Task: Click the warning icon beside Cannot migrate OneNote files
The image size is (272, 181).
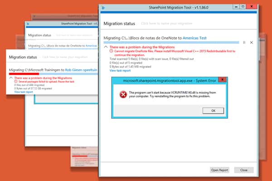Action: pos(111,51)
